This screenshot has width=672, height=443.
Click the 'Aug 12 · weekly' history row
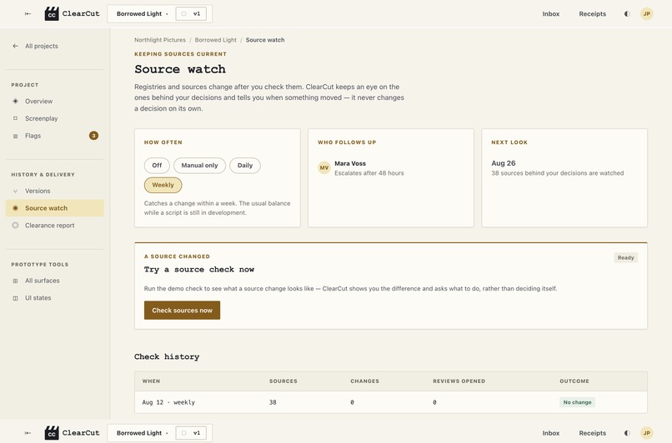click(x=391, y=402)
